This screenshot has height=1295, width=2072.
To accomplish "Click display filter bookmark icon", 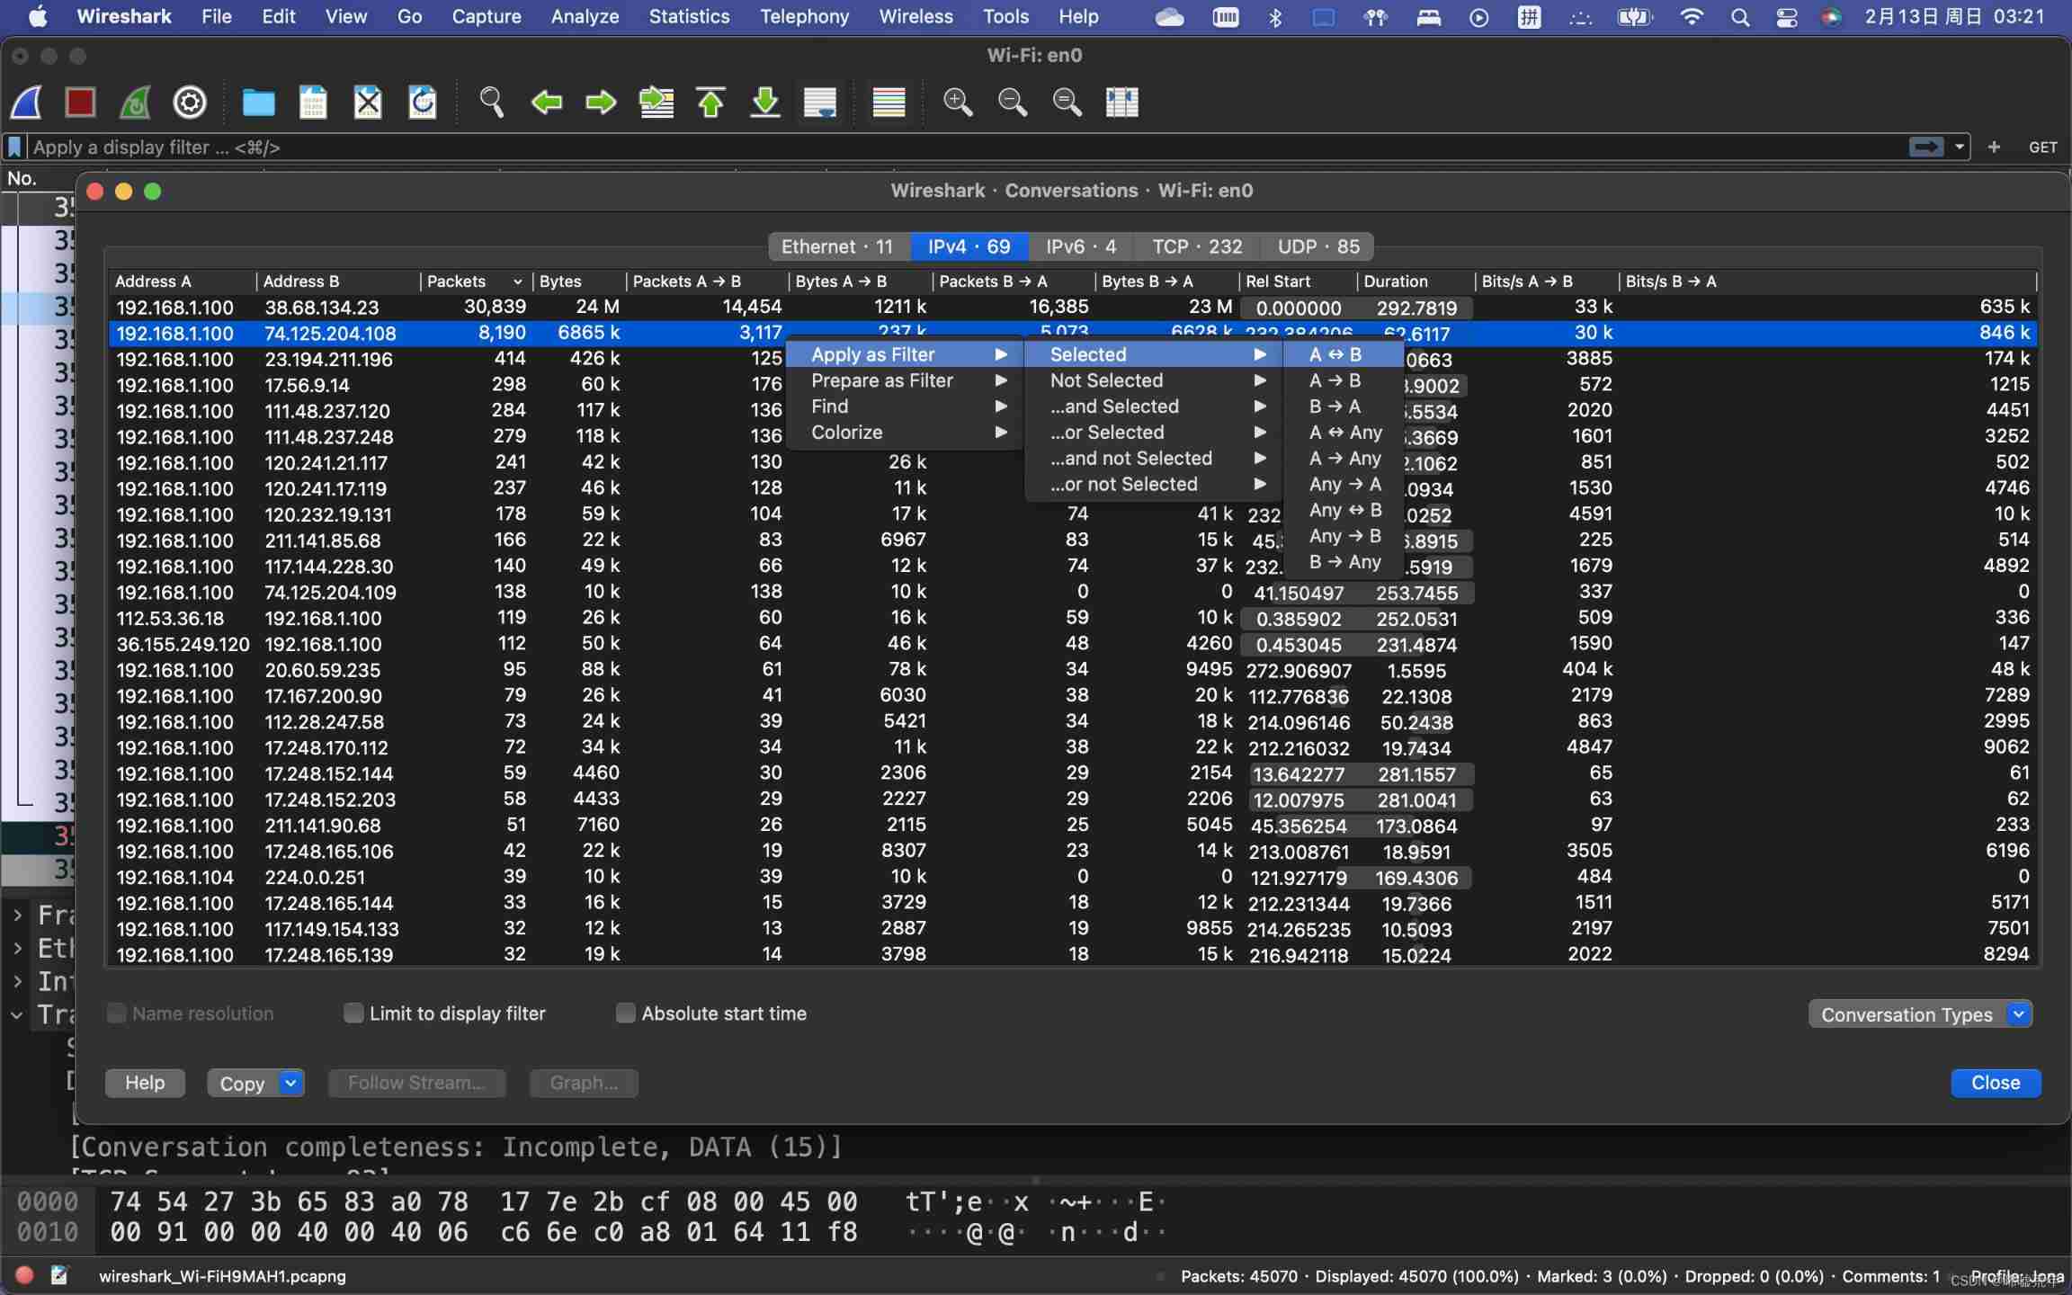I will 14,147.
